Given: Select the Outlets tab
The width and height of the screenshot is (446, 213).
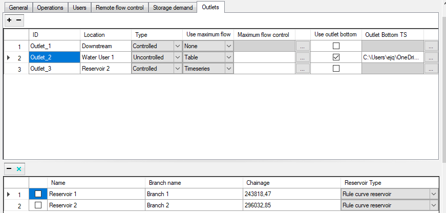Looking at the screenshot, I should [210, 7].
